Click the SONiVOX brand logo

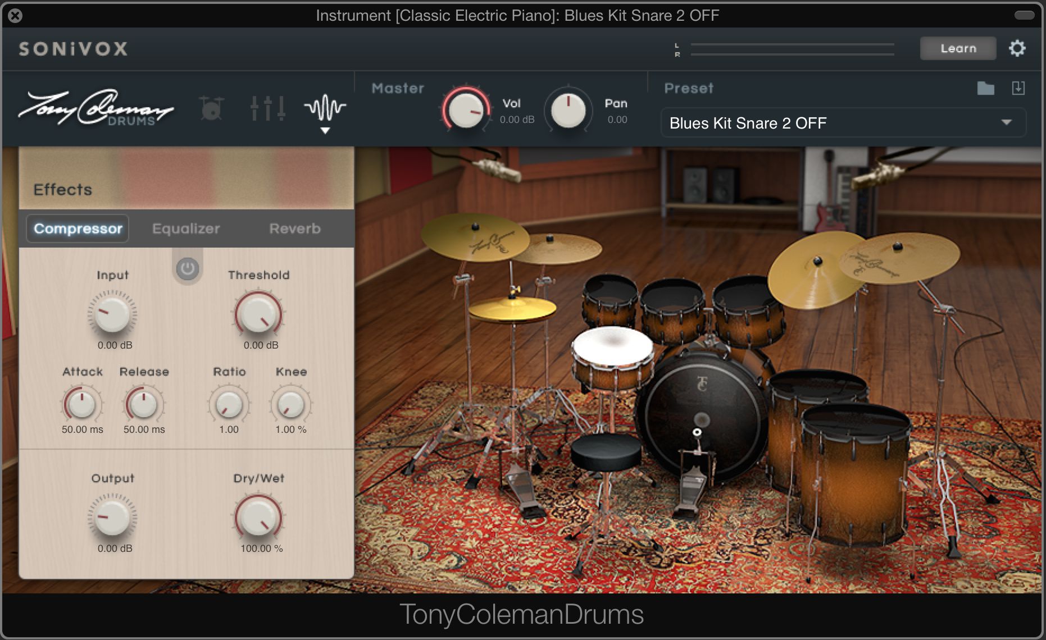pyautogui.click(x=73, y=49)
